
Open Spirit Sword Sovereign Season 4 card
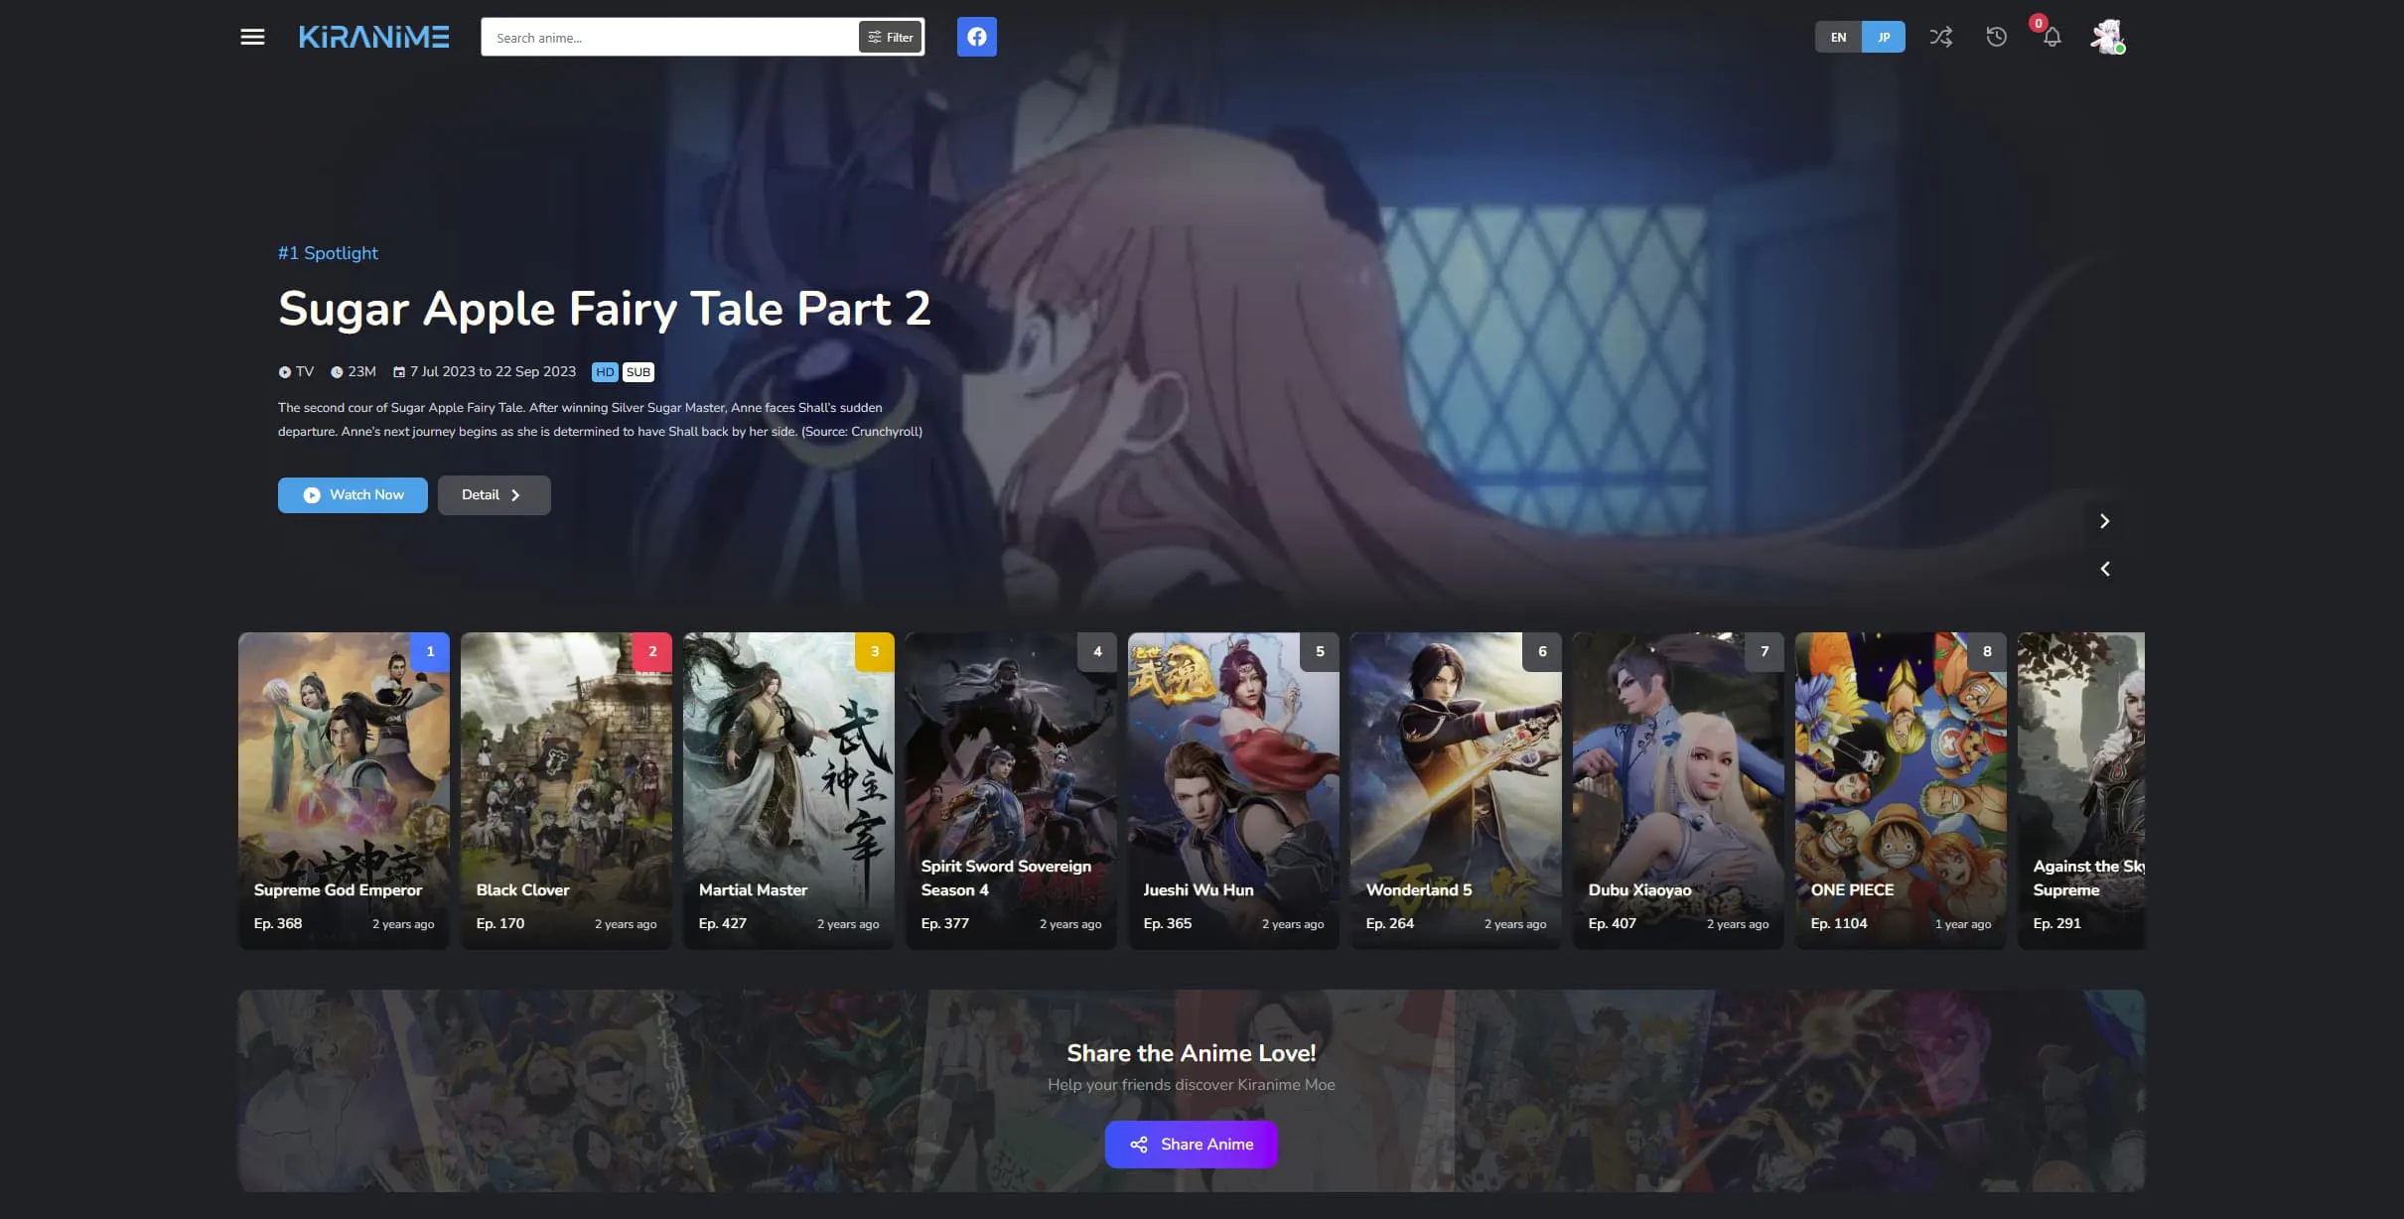1011,790
